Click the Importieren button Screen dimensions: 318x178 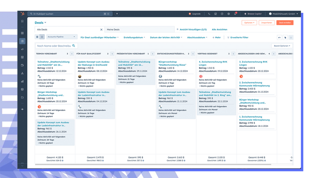click(x=267, y=23)
